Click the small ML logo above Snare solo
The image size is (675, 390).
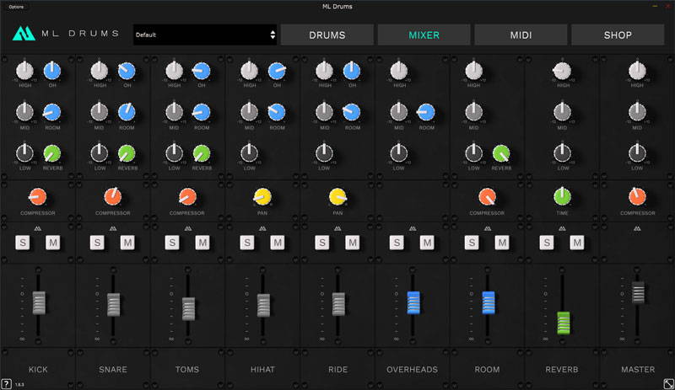click(113, 228)
